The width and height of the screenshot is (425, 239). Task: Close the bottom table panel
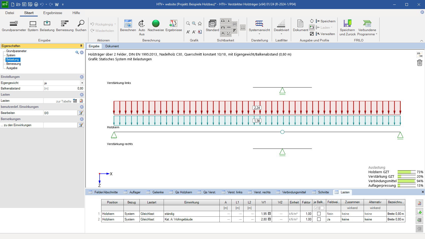(x=423, y=192)
